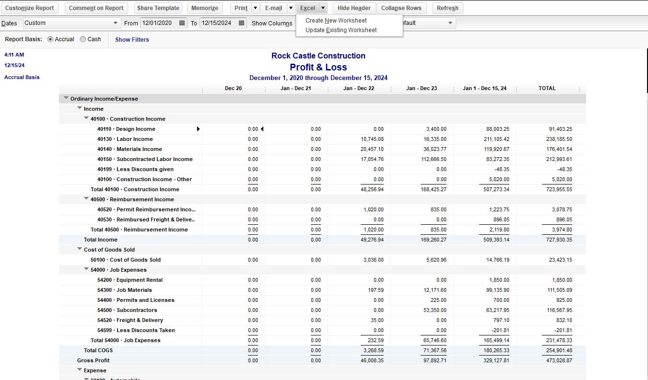The image size is (648, 380).
Task: Collapse the Ordinary Income/Expense section
Action: tap(66, 98)
